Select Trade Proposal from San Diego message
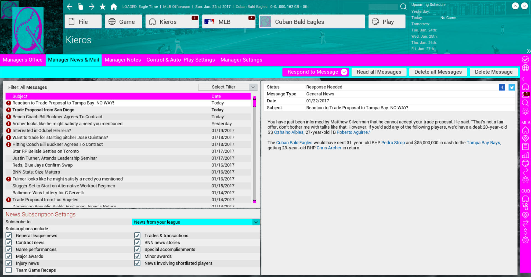The height and width of the screenshot is (277, 531). click(128, 110)
